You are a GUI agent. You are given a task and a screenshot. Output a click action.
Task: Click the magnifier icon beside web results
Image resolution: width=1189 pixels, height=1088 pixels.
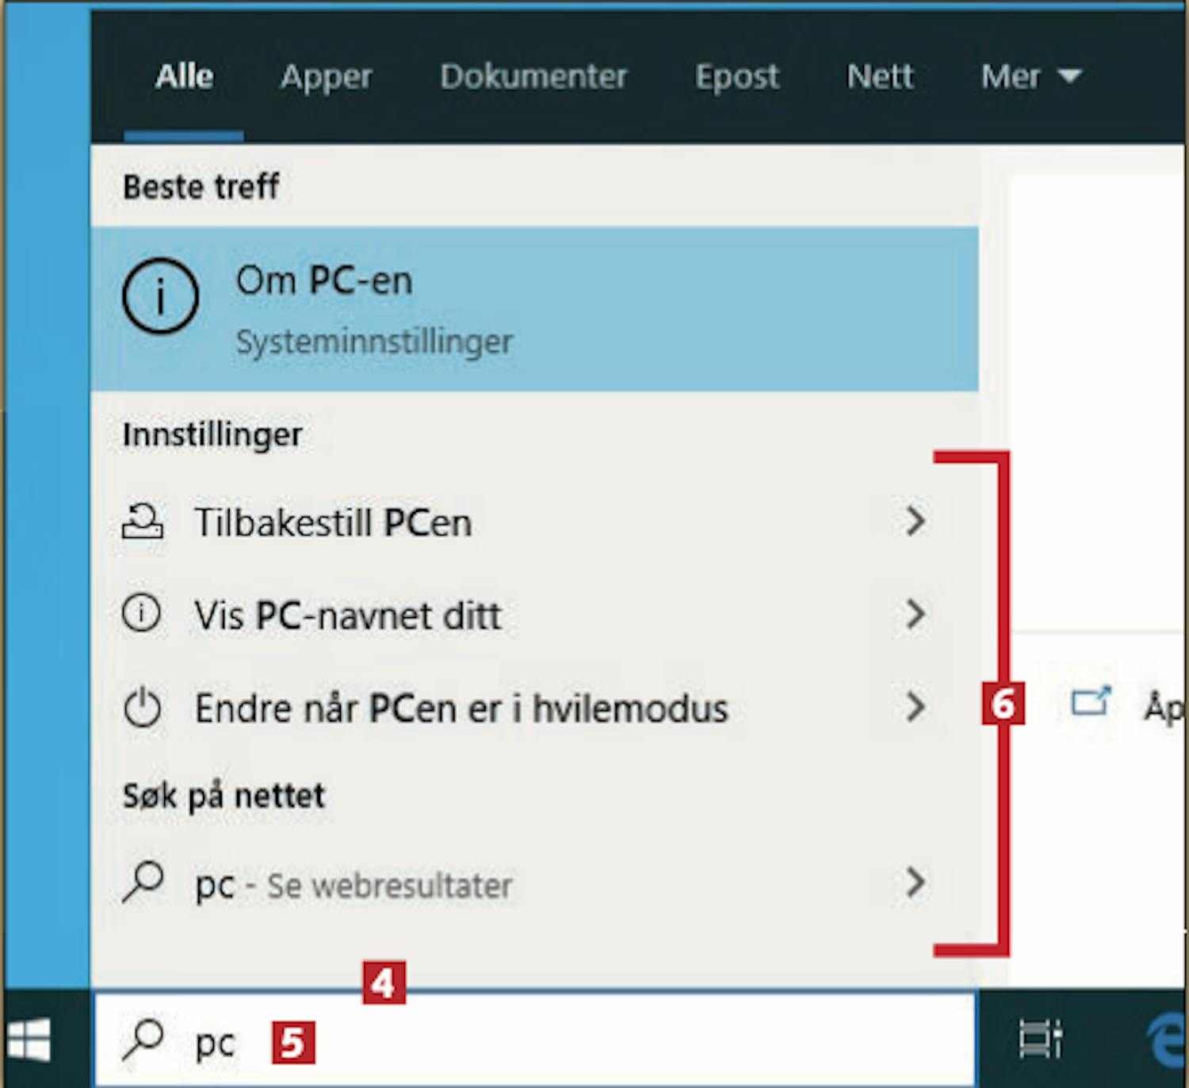pos(143,882)
